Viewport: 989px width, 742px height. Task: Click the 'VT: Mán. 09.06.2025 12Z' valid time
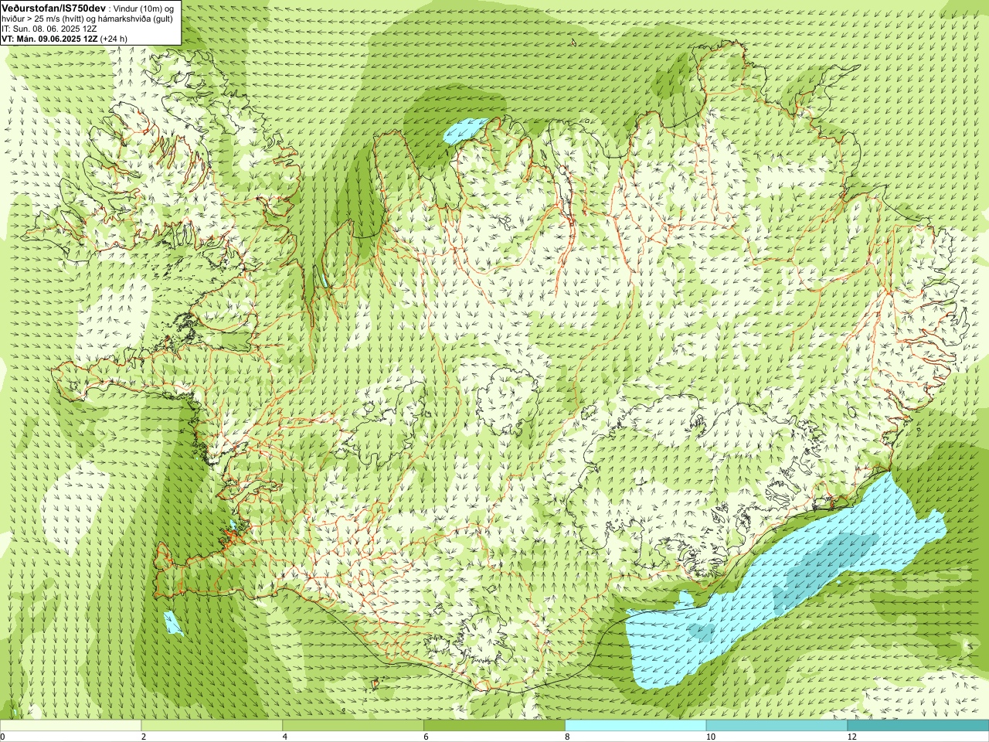(49, 39)
